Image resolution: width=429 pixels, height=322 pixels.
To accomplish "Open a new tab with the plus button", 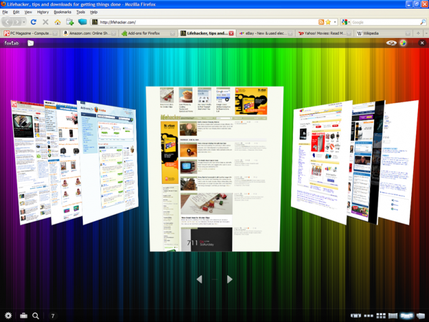I will pyautogui.click(x=418, y=33).
